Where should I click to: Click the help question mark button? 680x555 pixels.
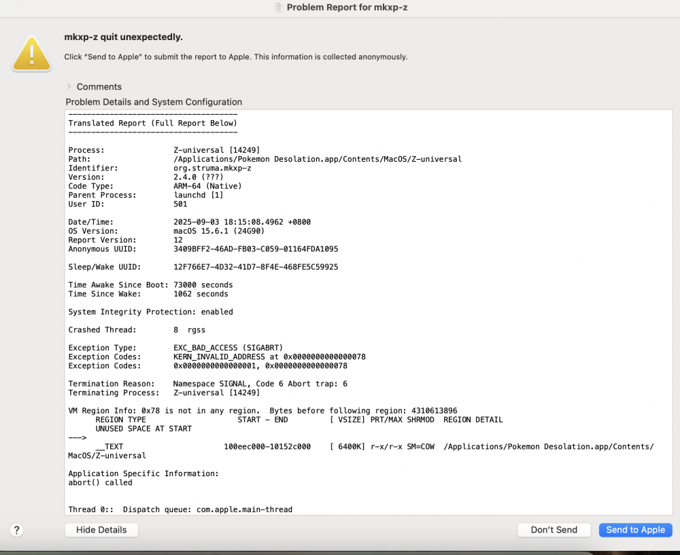[x=16, y=530]
